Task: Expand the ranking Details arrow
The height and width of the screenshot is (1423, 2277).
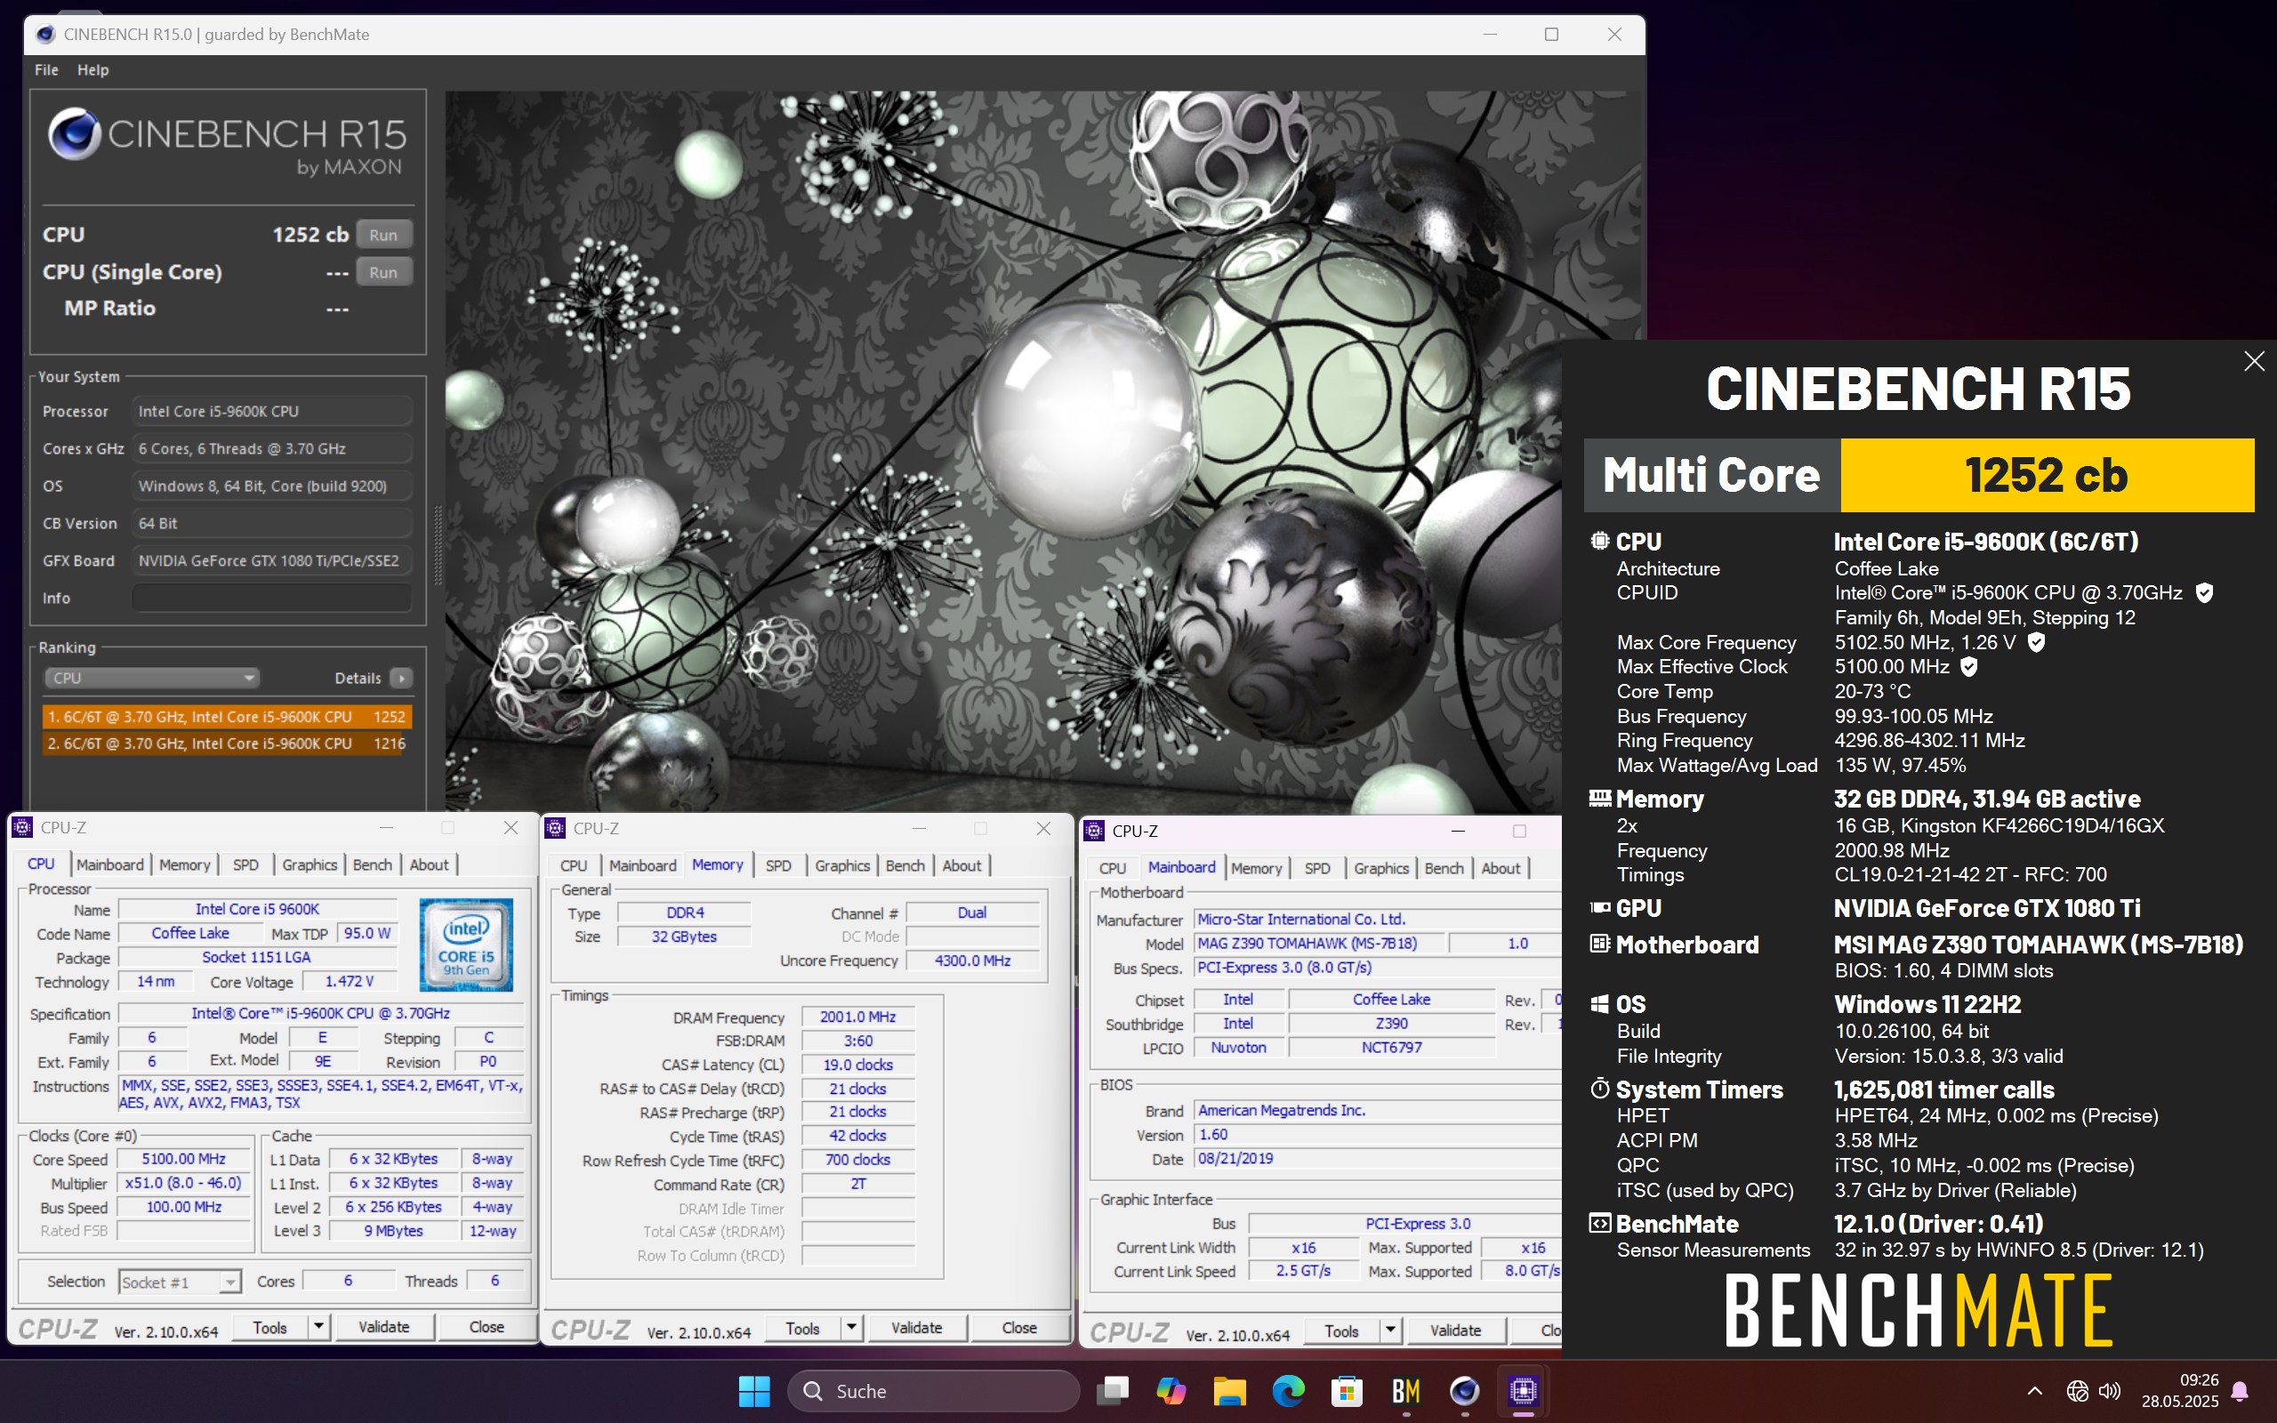Action: pyautogui.click(x=402, y=678)
